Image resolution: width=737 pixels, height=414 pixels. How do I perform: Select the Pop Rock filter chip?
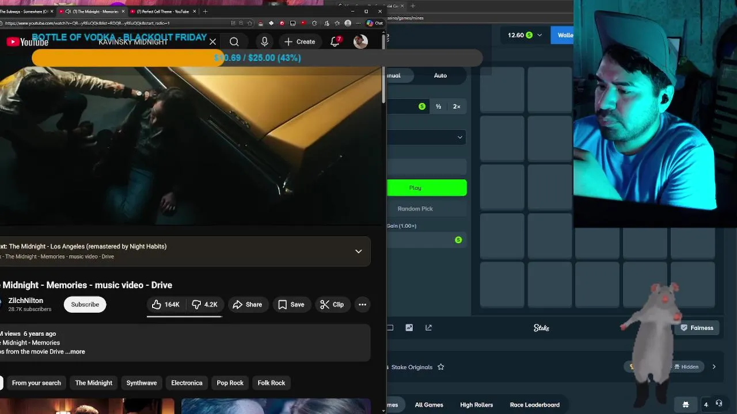click(x=230, y=383)
